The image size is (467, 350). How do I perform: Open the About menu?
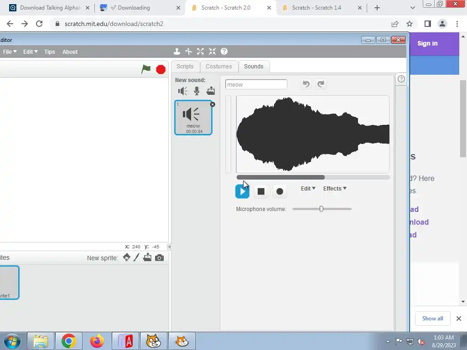pyautogui.click(x=70, y=52)
